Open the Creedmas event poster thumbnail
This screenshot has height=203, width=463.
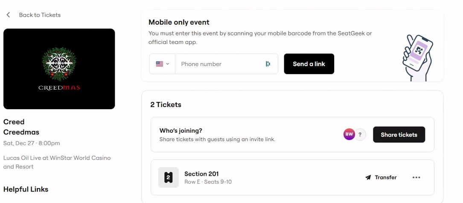pyautogui.click(x=59, y=69)
